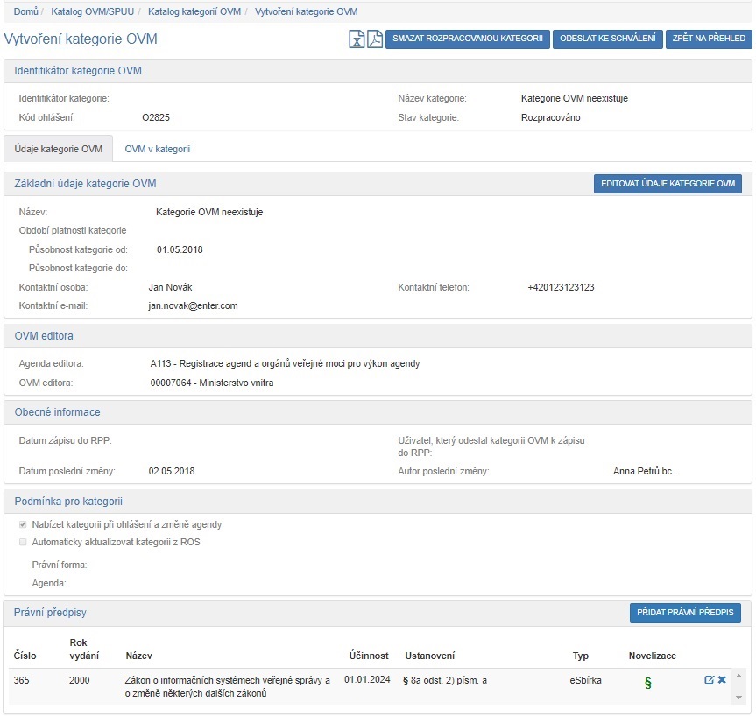Viewport: 756px width, 716px height.
Task: Click the 'Vytvoření kategorie OVM' breadcrumb
Action: point(306,11)
